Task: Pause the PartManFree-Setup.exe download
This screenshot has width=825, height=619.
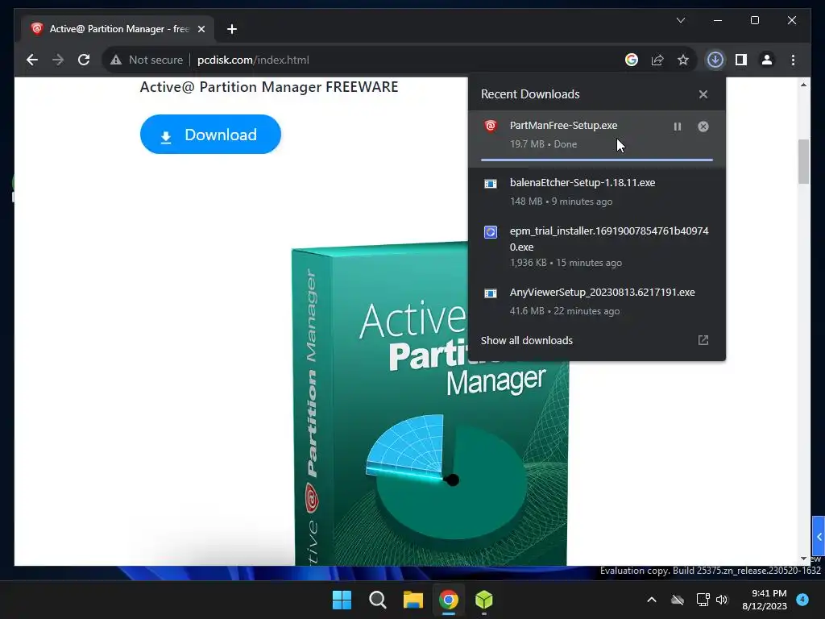Action: pyautogui.click(x=677, y=127)
